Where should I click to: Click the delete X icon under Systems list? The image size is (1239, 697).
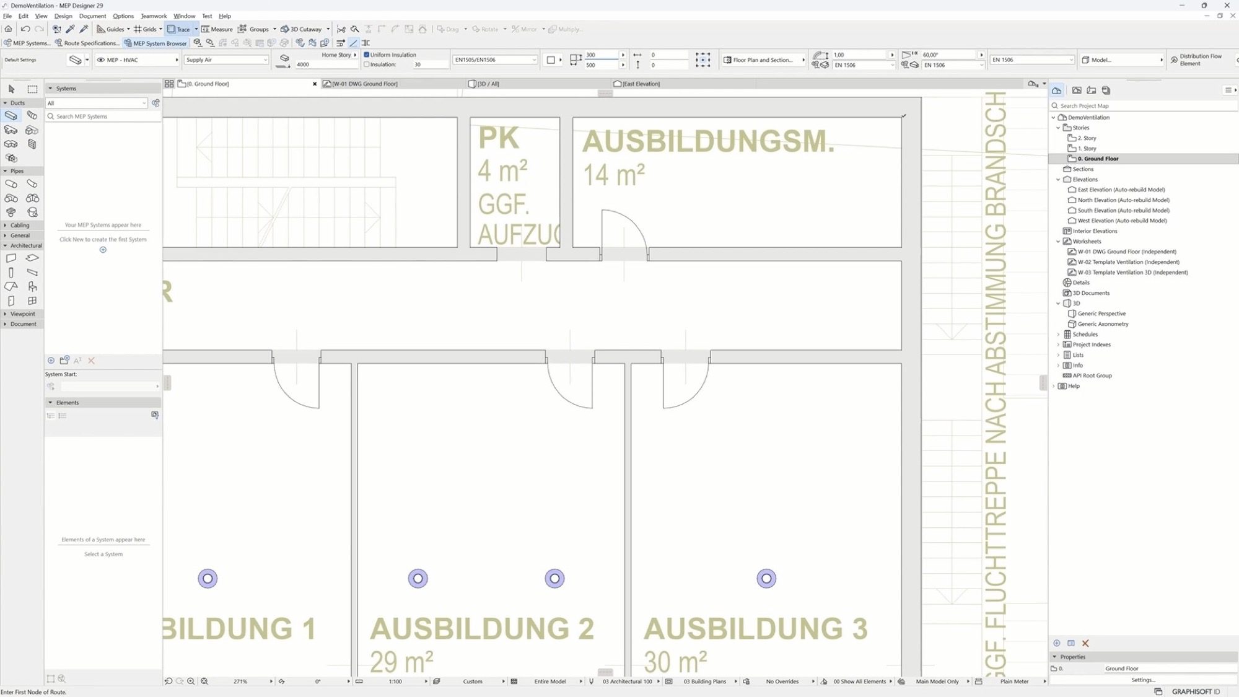click(x=91, y=361)
